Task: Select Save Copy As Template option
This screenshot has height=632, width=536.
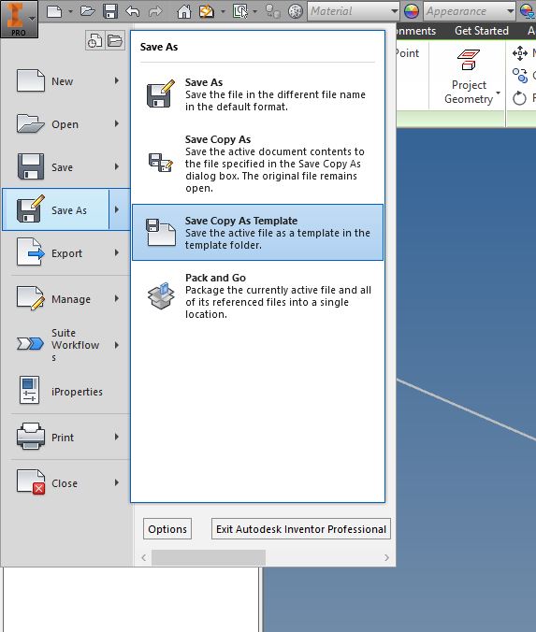Action: click(258, 233)
